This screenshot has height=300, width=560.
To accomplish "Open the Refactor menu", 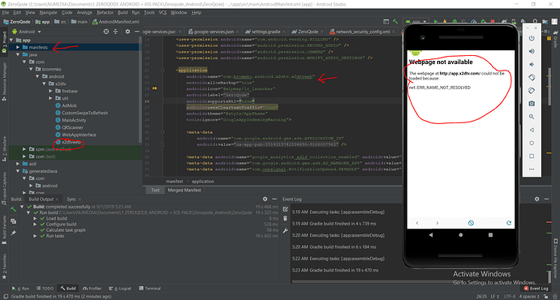I will [x=105, y=12].
